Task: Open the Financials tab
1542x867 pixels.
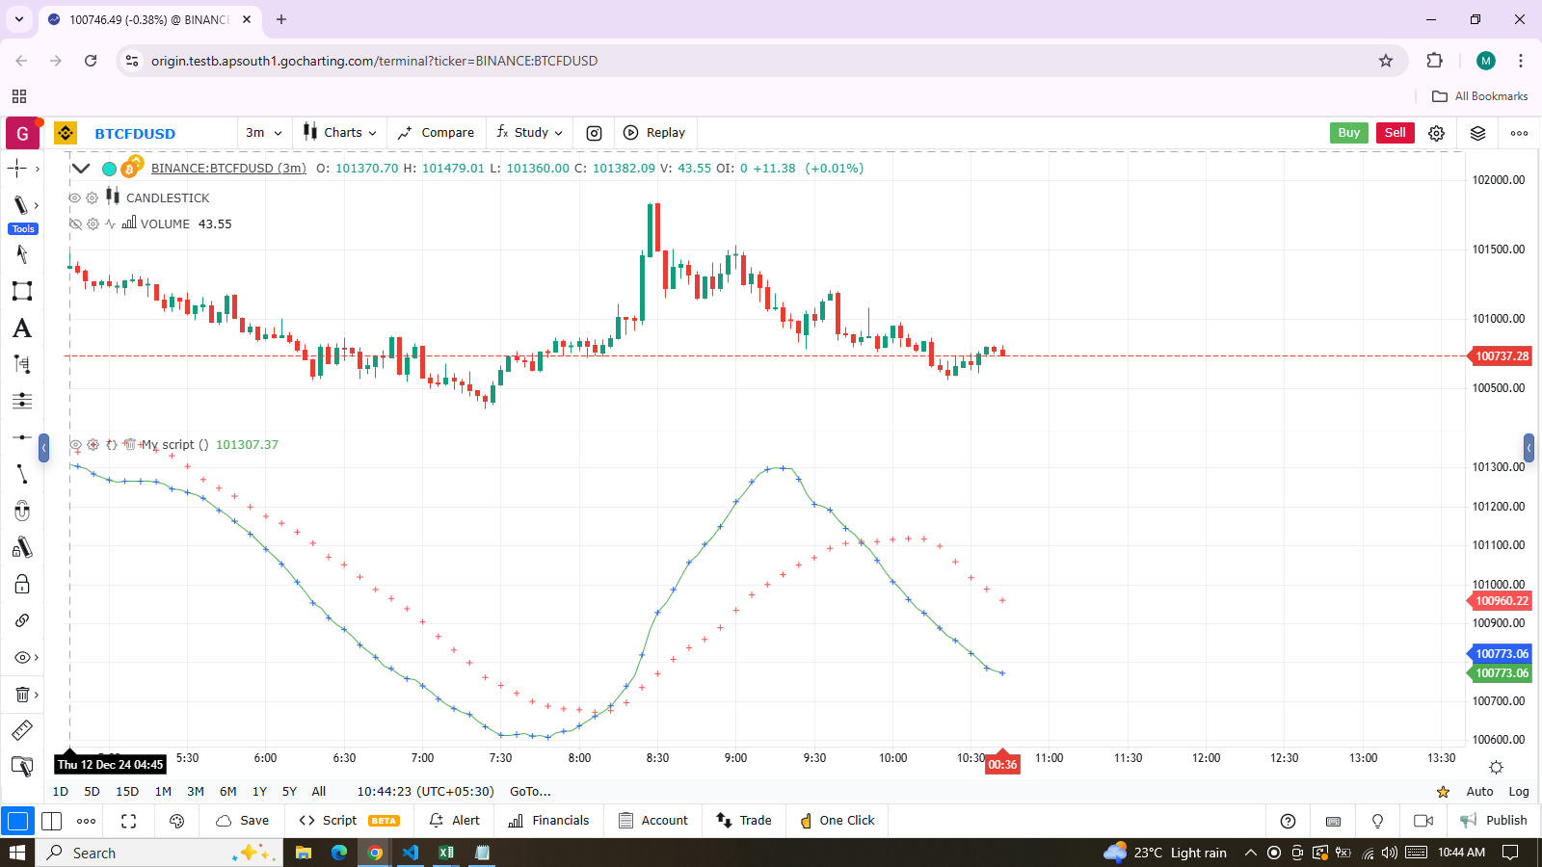Action: pyautogui.click(x=548, y=821)
